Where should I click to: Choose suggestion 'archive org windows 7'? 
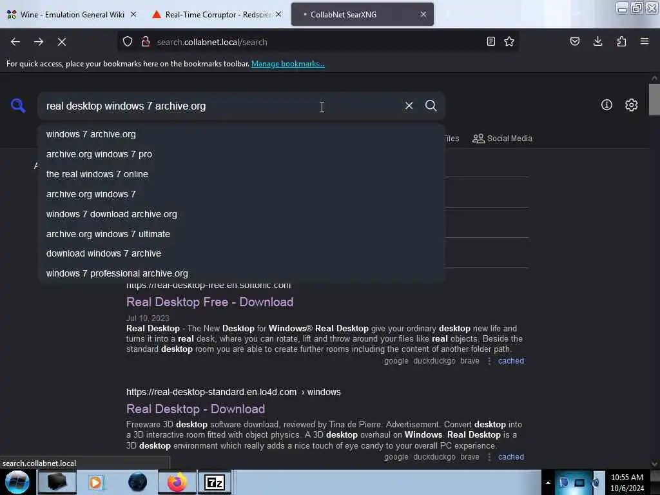tap(242, 194)
